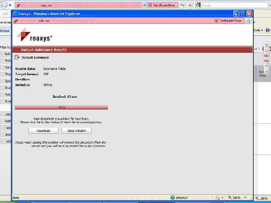Open main window Certificate Error notice
271x203 pixels.
coord(162,5)
